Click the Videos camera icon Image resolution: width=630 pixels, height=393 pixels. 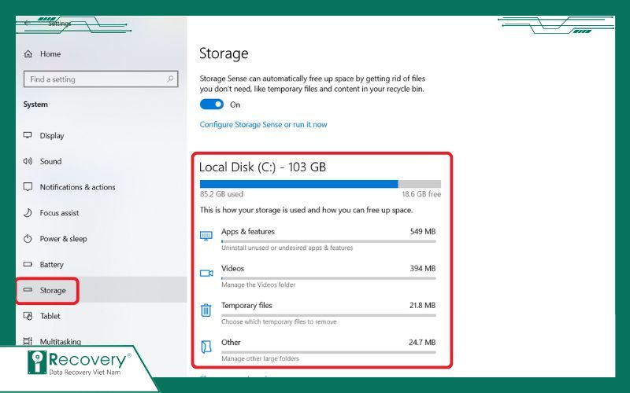click(206, 273)
